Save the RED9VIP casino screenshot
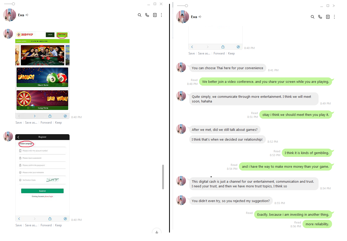Viewport: 347px width, 241px height. 19,123
